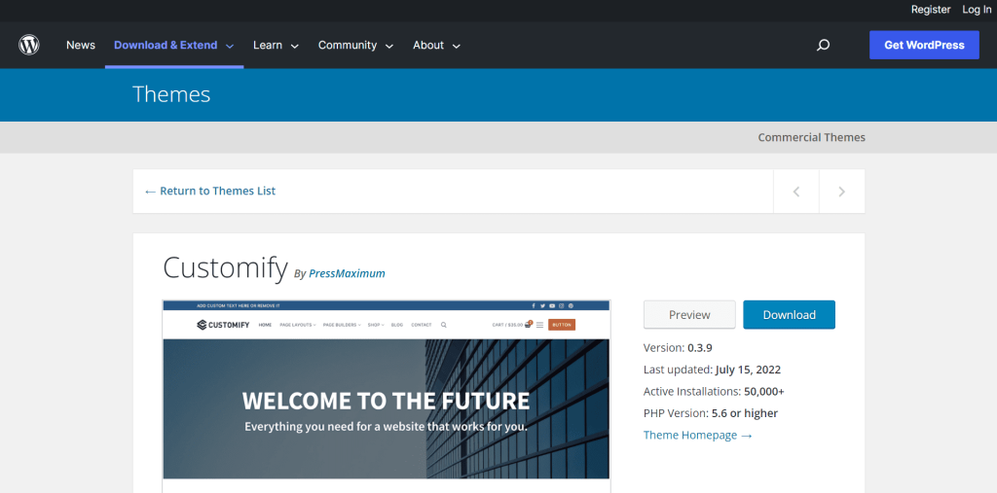
Task: Go to next theme arrow
Action: (842, 192)
